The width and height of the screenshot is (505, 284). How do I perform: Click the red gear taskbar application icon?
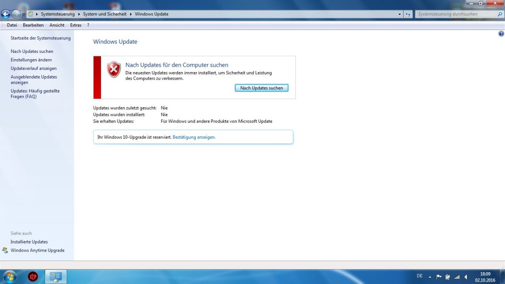pos(33,277)
